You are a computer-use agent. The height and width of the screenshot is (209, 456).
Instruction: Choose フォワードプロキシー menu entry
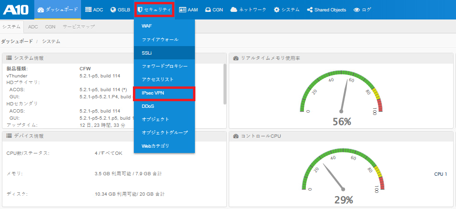tap(164, 66)
